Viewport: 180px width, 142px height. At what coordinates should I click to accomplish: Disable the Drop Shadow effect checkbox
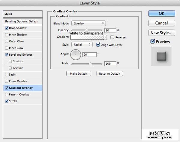7,28
